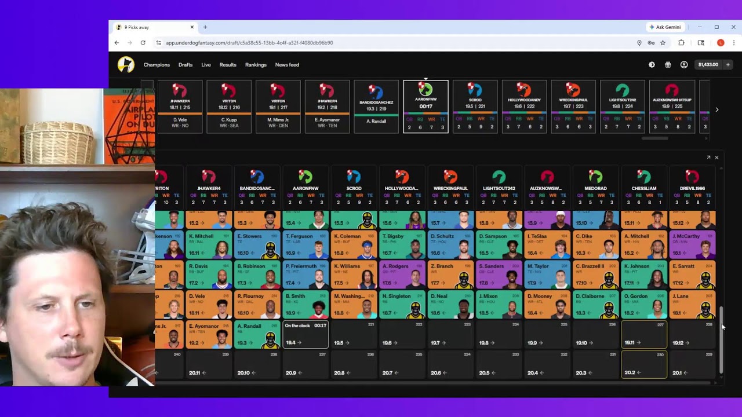
Task: Go back in browser history
Action: pyautogui.click(x=117, y=43)
